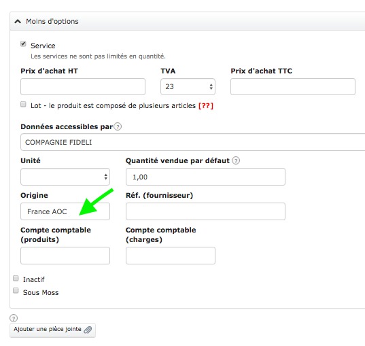Click the Inactif label text

[33, 279]
